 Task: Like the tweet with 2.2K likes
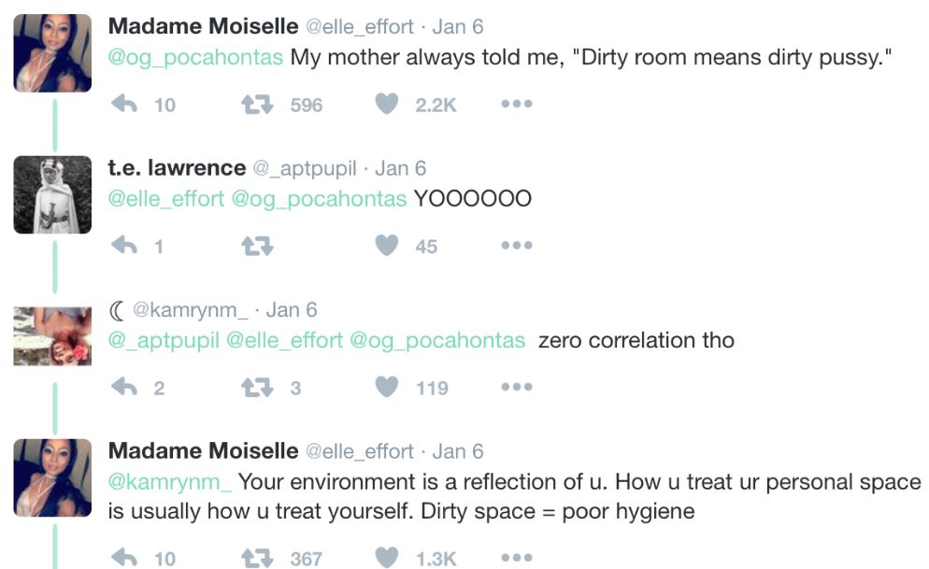[x=387, y=105]
